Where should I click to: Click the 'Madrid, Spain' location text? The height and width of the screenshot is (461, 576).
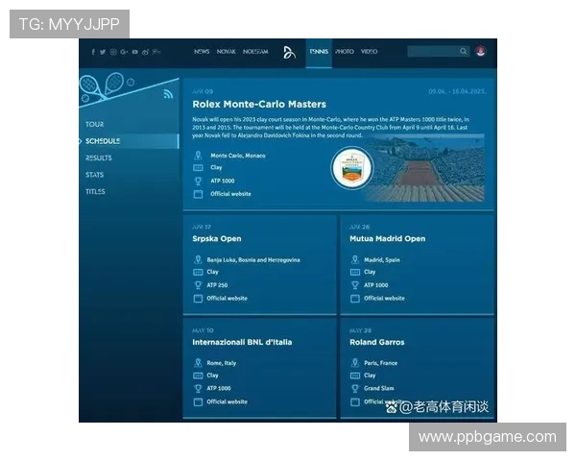pos(382,260)
